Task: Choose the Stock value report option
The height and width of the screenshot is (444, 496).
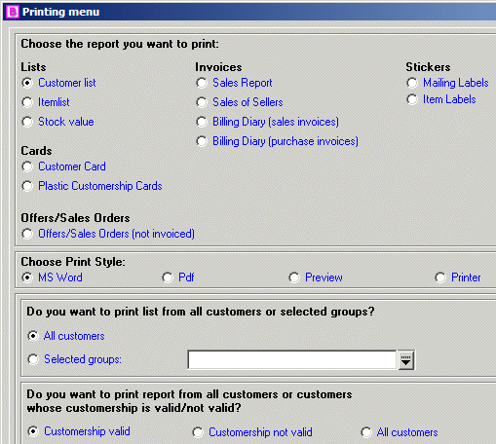Action: click(27, 122)
